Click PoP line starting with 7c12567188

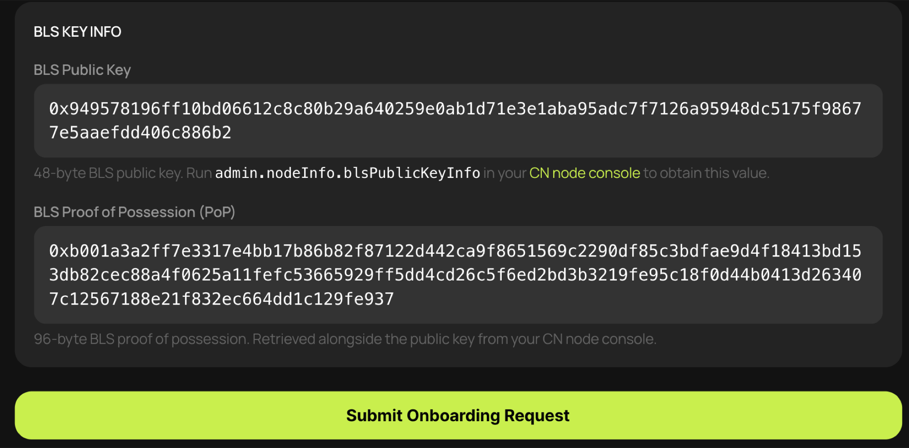221,299
